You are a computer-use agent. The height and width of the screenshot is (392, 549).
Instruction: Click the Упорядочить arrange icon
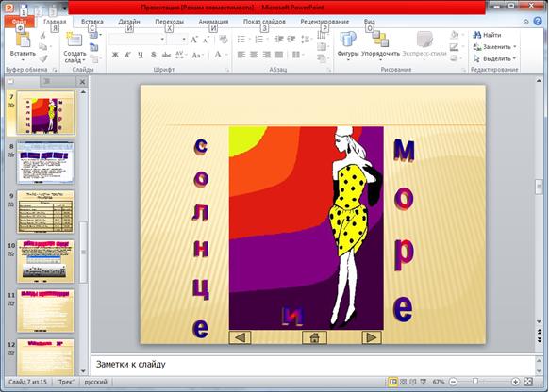(380, 40)
